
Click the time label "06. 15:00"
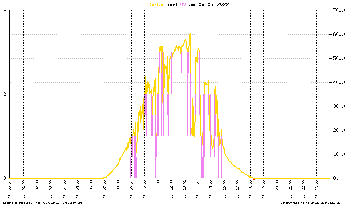point(211,189)
